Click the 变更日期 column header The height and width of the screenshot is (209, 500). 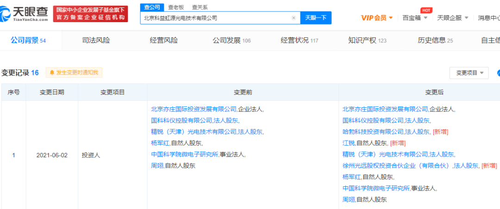coord(52,92)
